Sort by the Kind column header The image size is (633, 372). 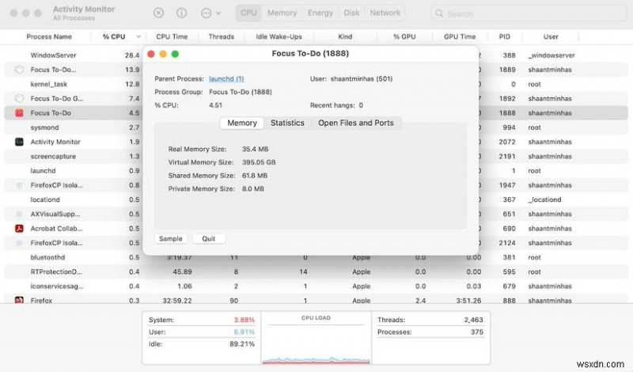tap(345, 36)
